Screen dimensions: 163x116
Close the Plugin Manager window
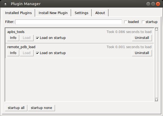(158, 4)
